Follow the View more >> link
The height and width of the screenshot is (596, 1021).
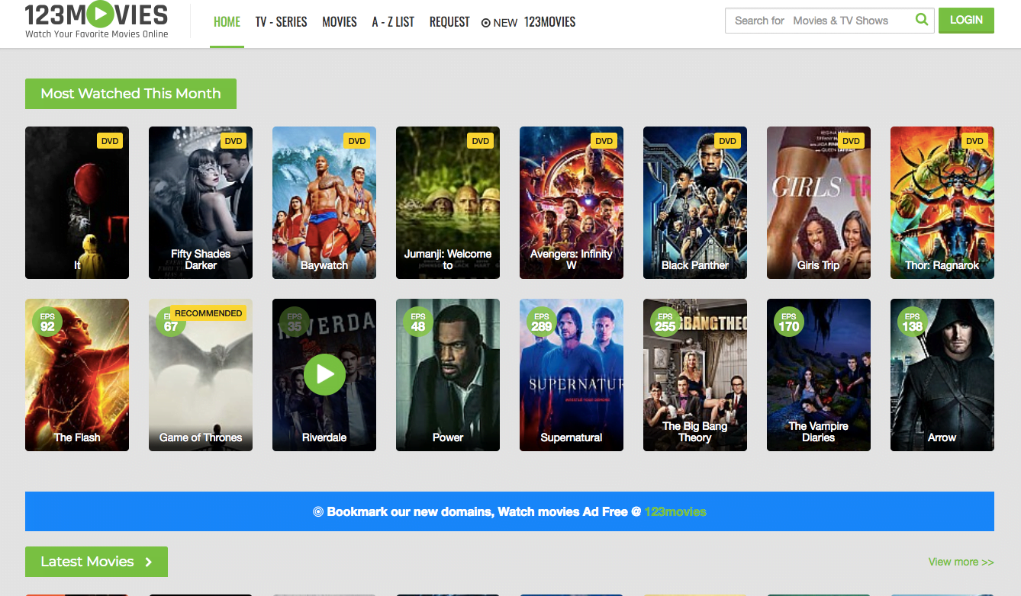(961, 562)
